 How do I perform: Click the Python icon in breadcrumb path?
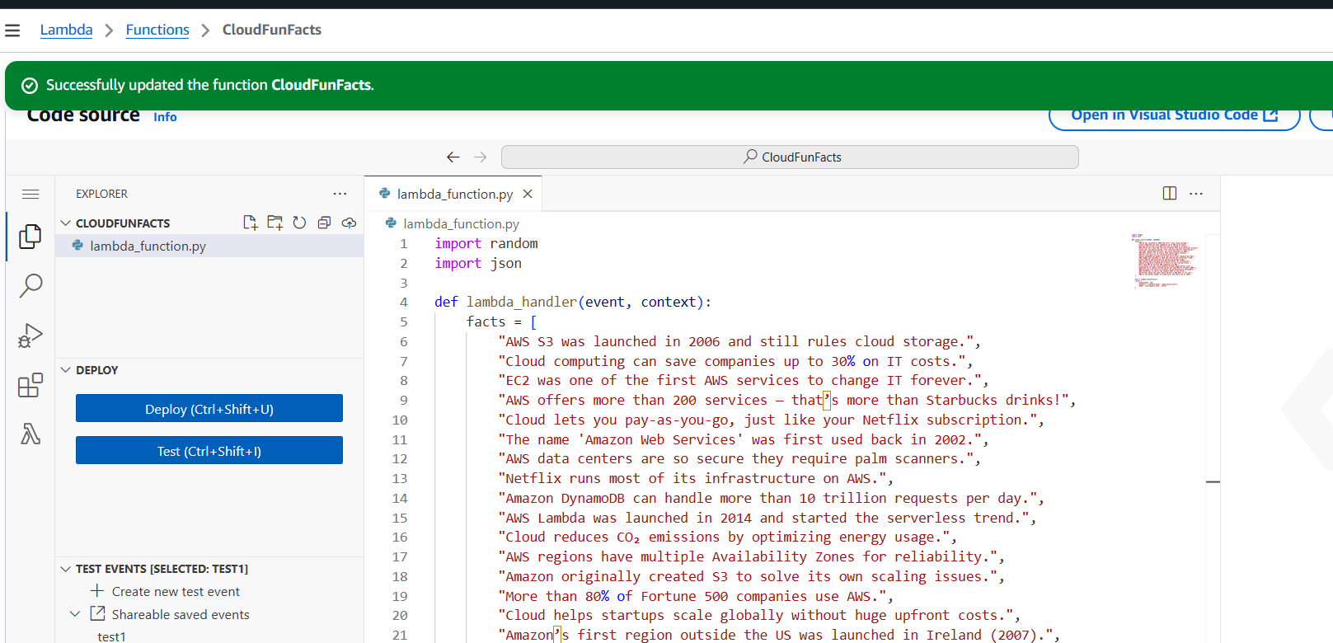(x=391, y=223)
